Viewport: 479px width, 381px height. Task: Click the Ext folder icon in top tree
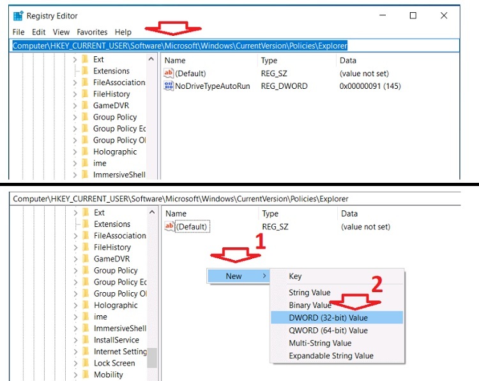click(85, 59)
